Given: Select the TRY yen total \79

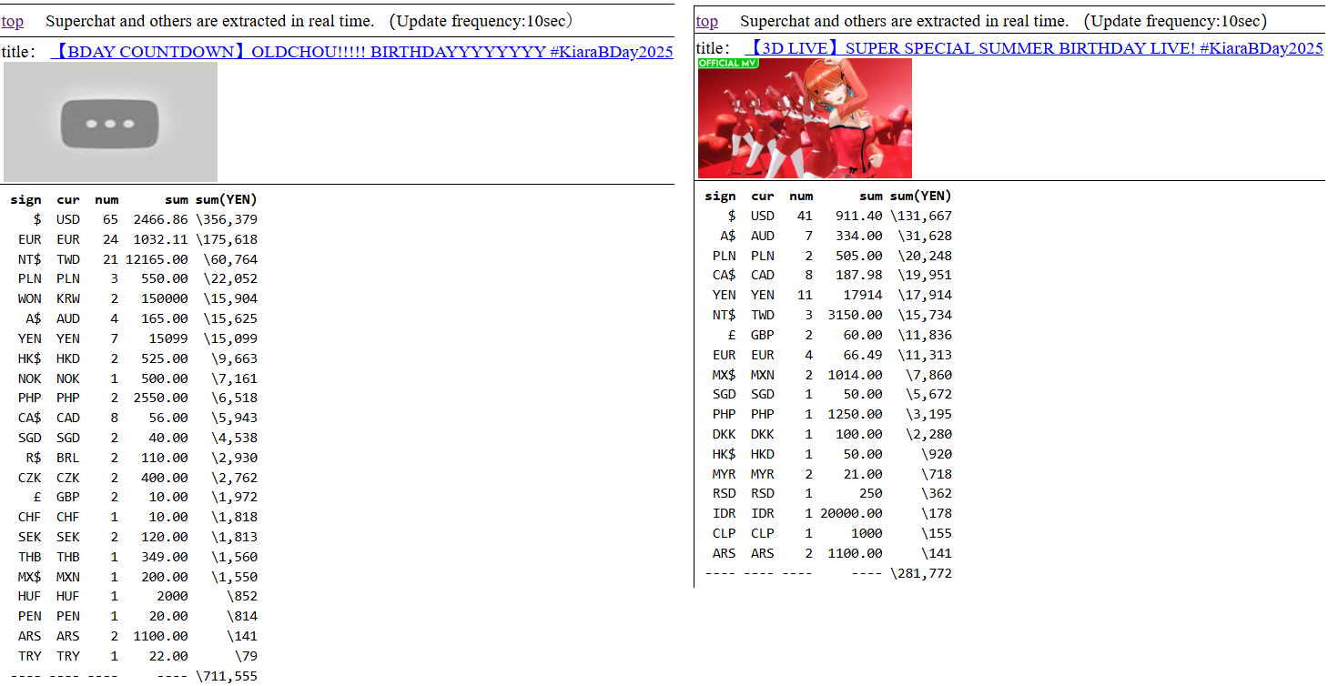Looking at the screenshot, I should pyautogui.click(x=246, y=656).
